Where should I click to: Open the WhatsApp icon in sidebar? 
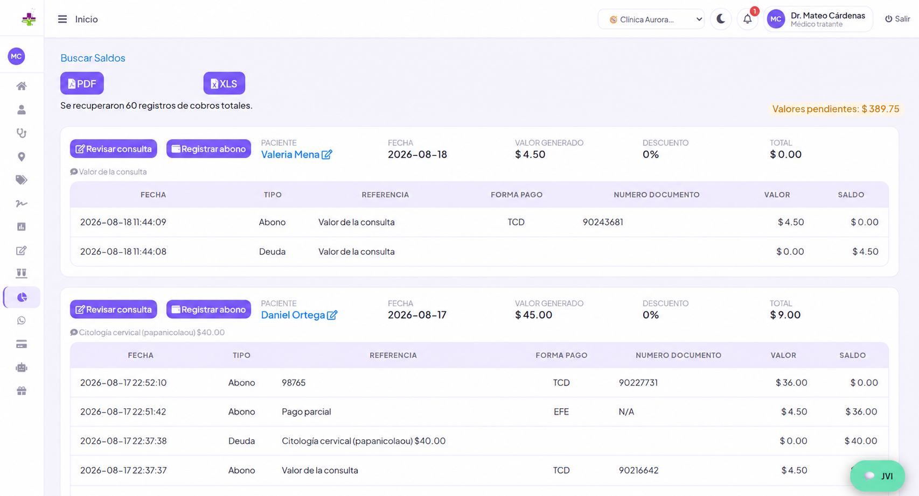point(22,321)
